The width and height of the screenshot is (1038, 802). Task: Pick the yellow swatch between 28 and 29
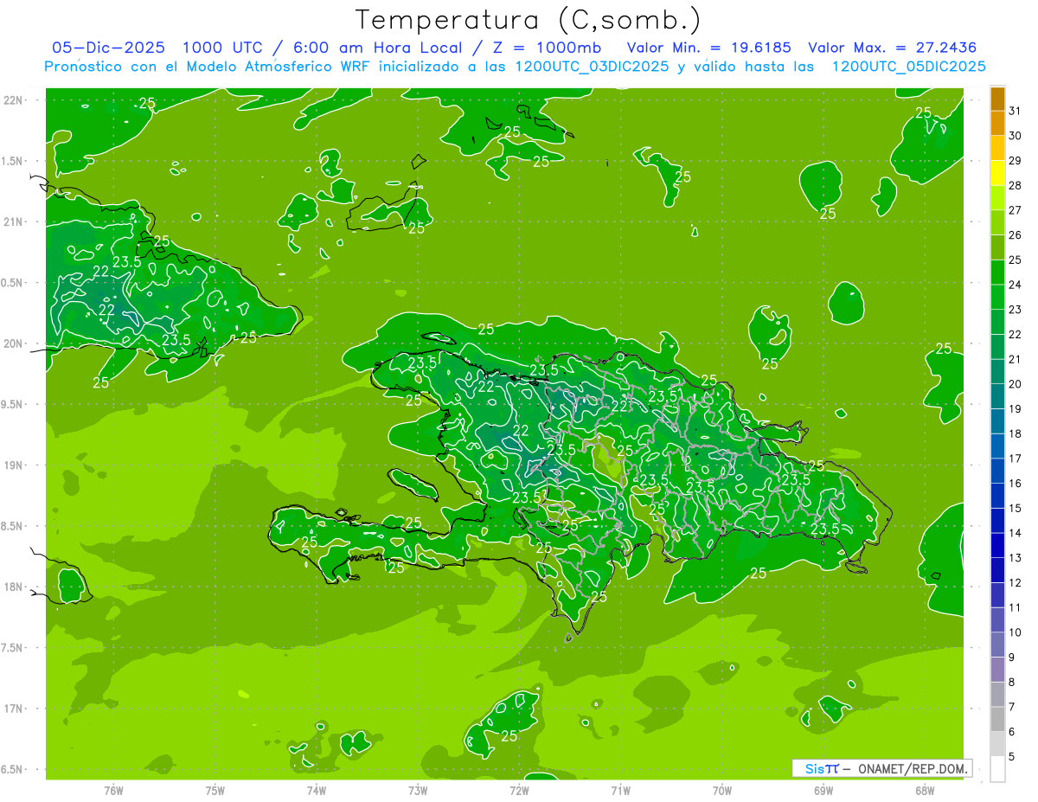997,173
